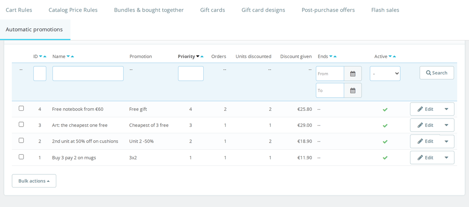Select checkbox for Art: the cheapest one free
Screen dimensions: 469x207
(21, 124)
